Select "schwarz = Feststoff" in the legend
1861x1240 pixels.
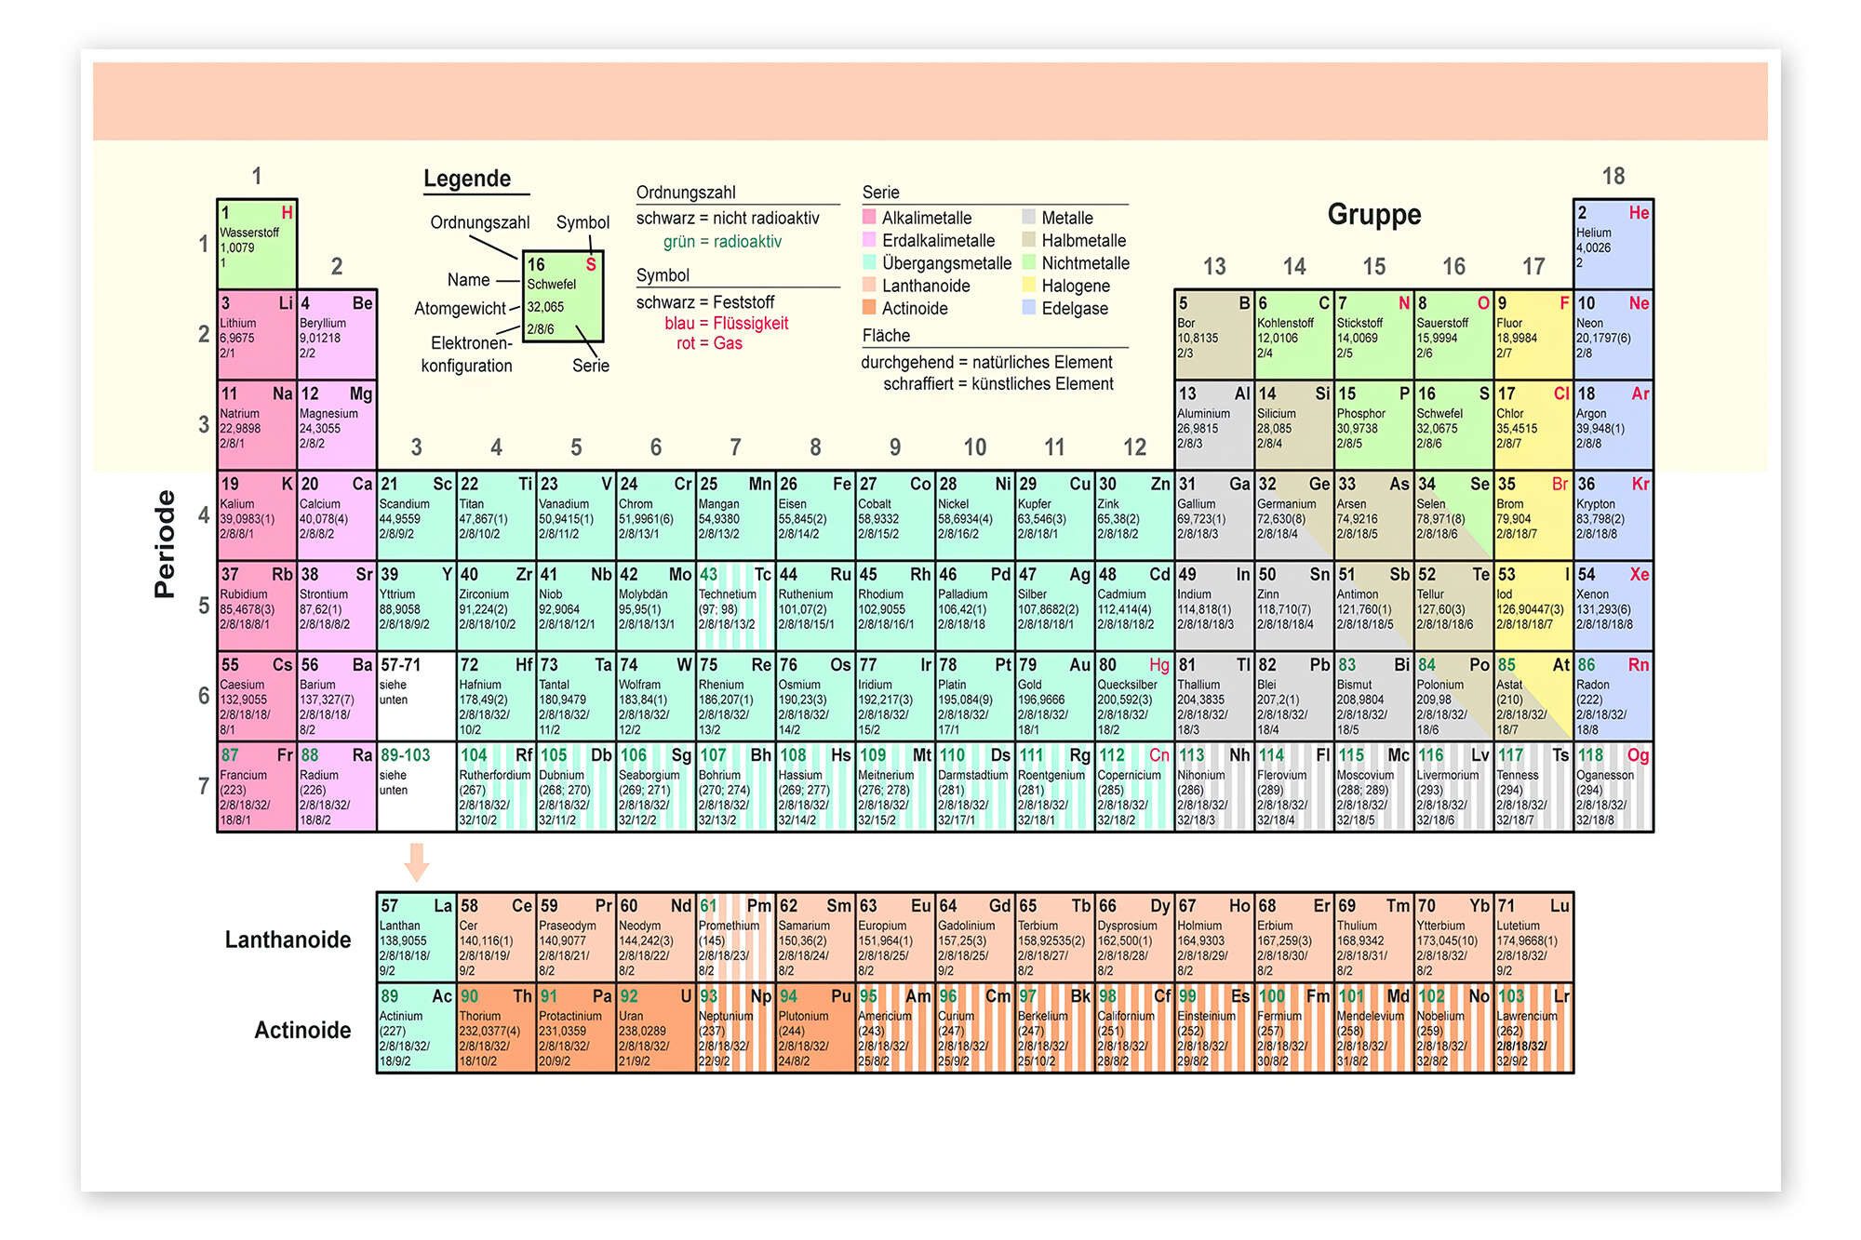(x=705, y=302)
